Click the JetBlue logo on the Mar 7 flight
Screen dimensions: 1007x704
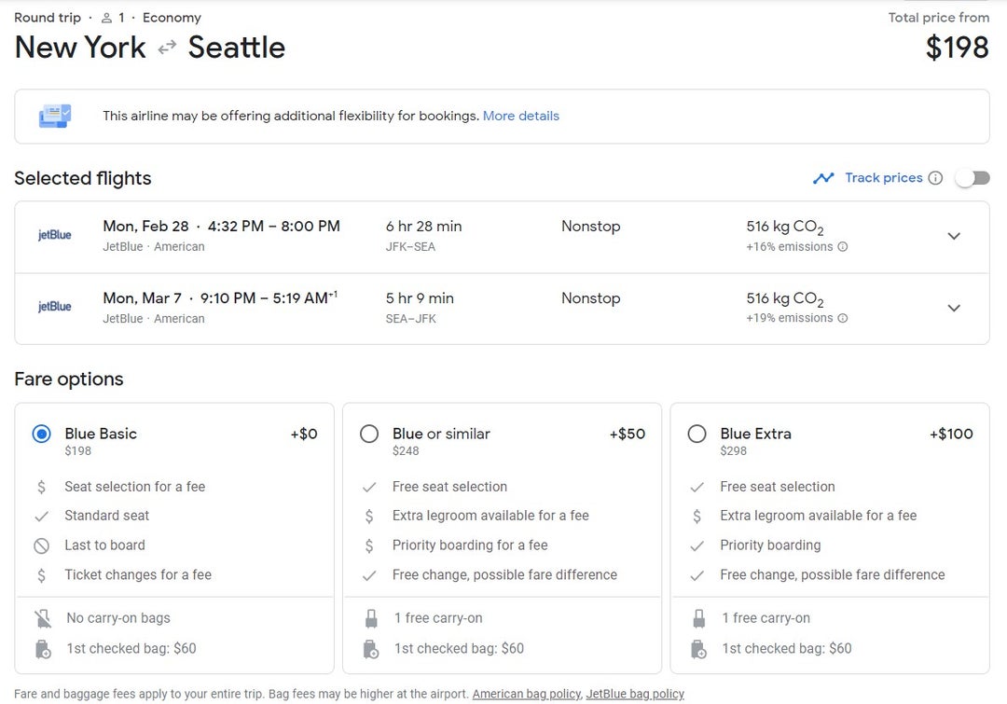53,308
